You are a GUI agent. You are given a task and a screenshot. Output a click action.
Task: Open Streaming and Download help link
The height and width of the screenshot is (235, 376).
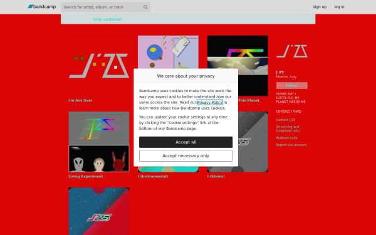(288, 128)
